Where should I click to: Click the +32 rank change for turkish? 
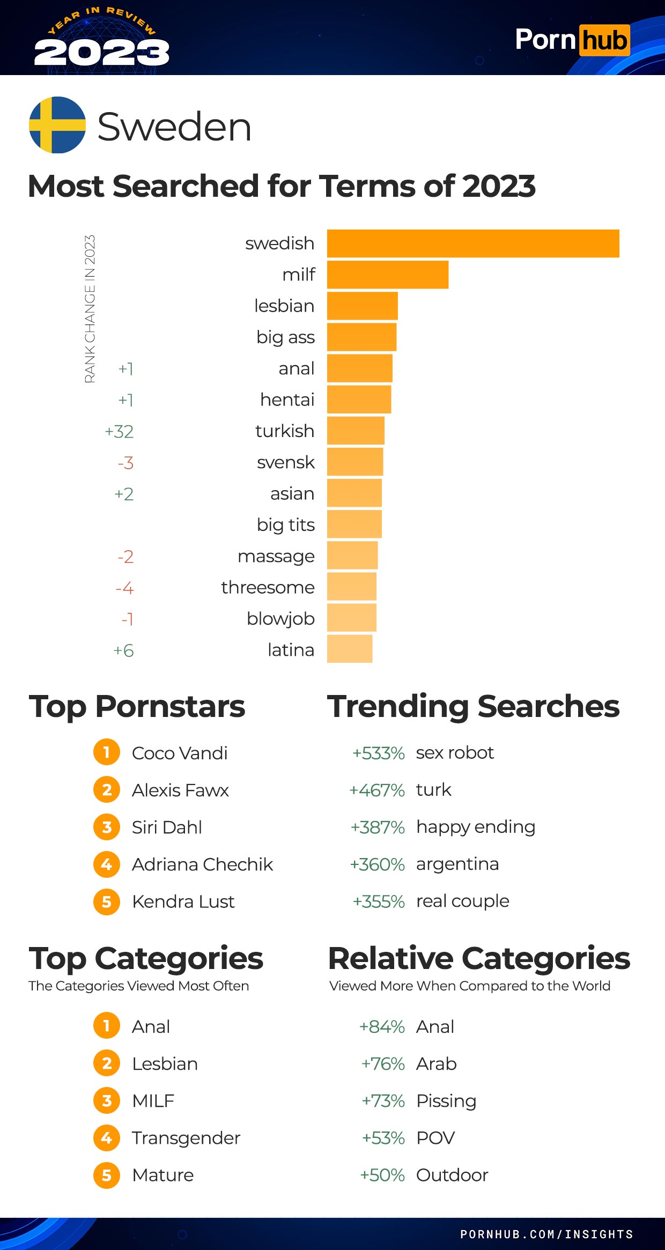click(119, 431)
